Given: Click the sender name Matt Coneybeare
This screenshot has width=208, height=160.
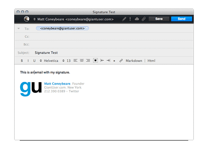Looking at the screenshot, I should pos(51,19).
